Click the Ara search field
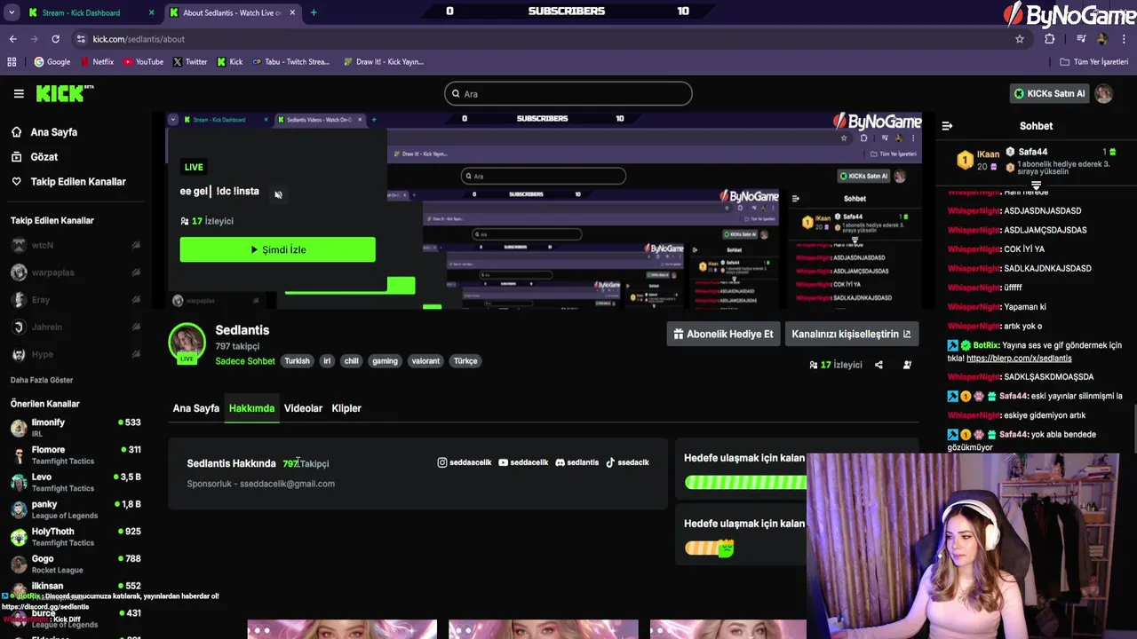The image size is (1137, 639). pos(568,93)
